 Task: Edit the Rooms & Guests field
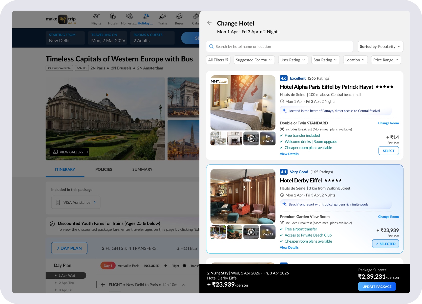pyautogui.click(x=152, y=38)
